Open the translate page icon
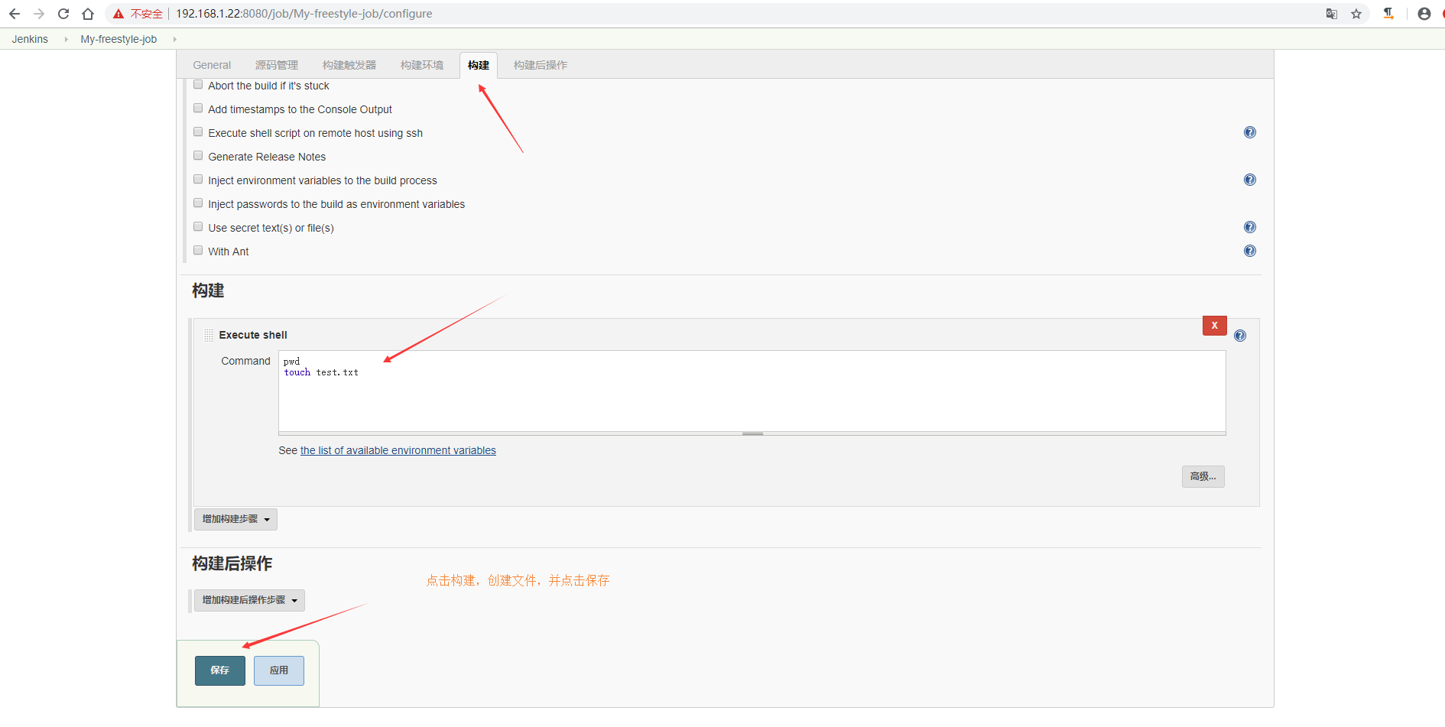This screenshot has height=727, width=1445. (x=1332, y=14)
